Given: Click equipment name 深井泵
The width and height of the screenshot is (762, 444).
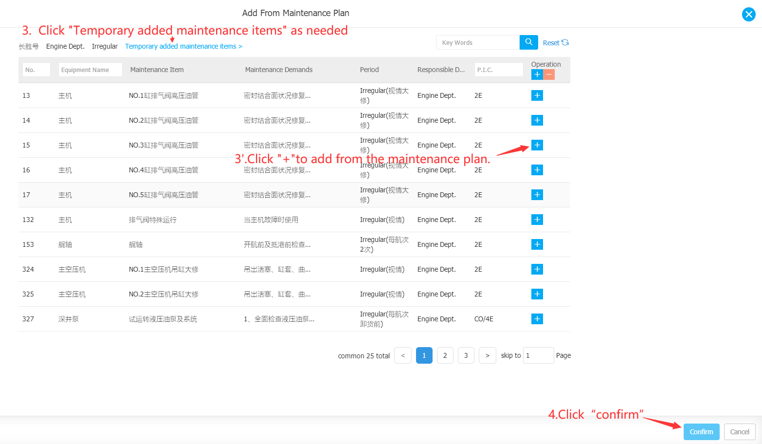Looking at the screenshot, I should point(69,319).
